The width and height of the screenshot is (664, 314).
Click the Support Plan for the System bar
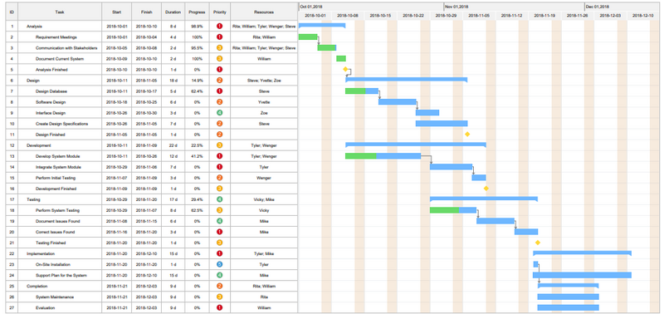pyautogui.click(x=582, y=275)
